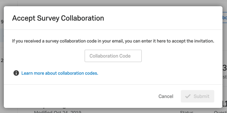Click the Questi label at bottom right corner
The width and height of the screenshot is (227, 113).
click(x=220, y=112)
